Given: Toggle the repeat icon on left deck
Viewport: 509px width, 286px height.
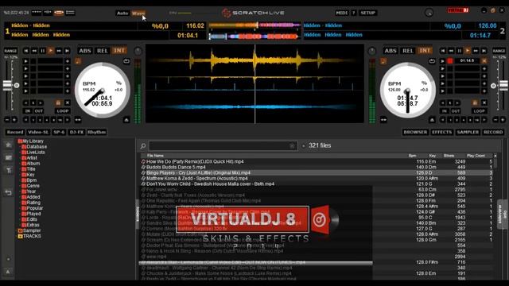Looking at the screenshot, I should (126, 61).
